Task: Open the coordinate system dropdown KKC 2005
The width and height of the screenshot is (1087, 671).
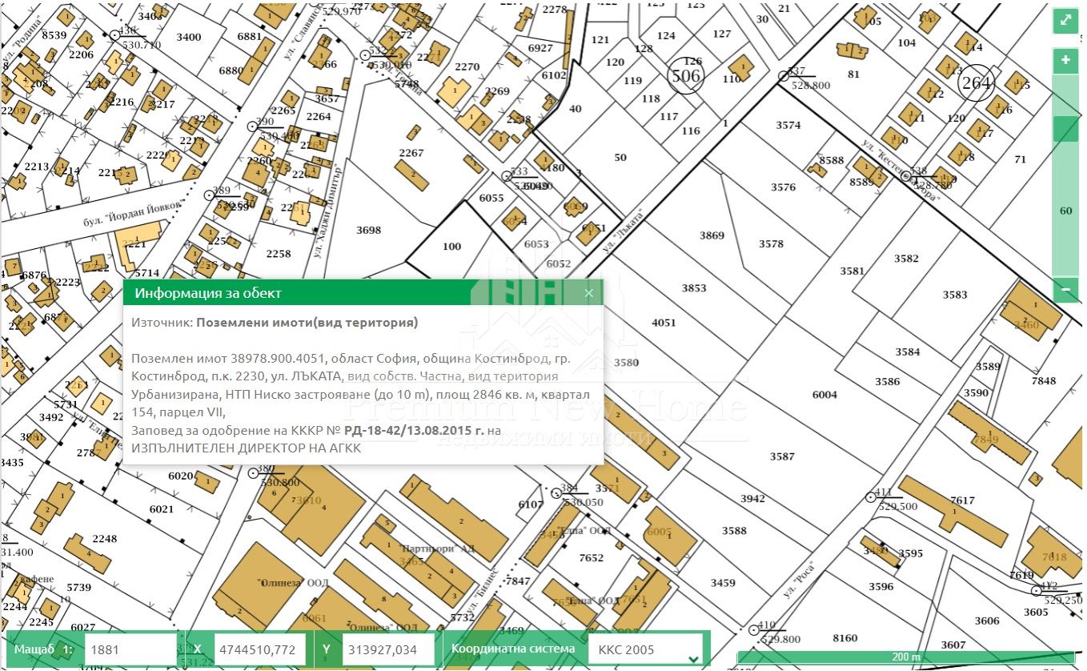Action: [645, 649]
